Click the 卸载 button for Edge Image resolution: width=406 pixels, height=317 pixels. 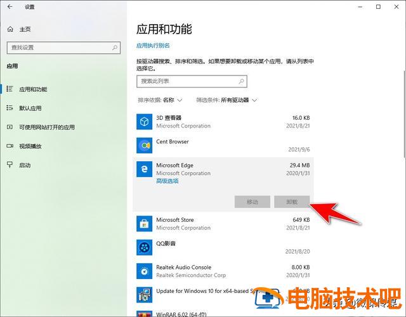292,202
